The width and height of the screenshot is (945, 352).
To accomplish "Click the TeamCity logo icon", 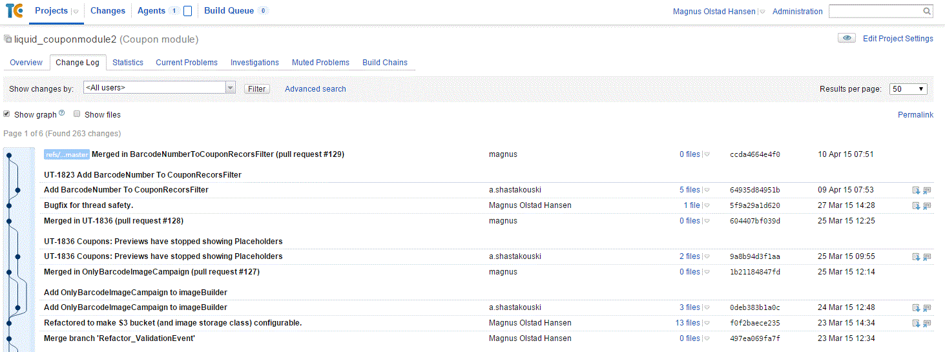I will (x=14, y=10).
